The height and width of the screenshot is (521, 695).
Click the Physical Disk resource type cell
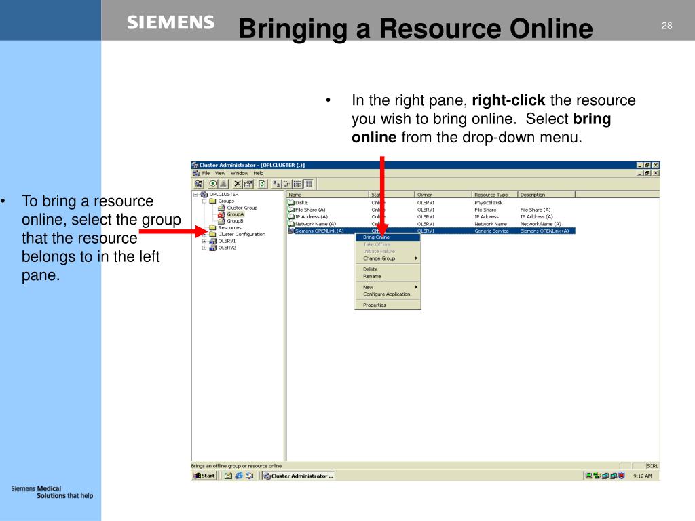coord(489,203)
